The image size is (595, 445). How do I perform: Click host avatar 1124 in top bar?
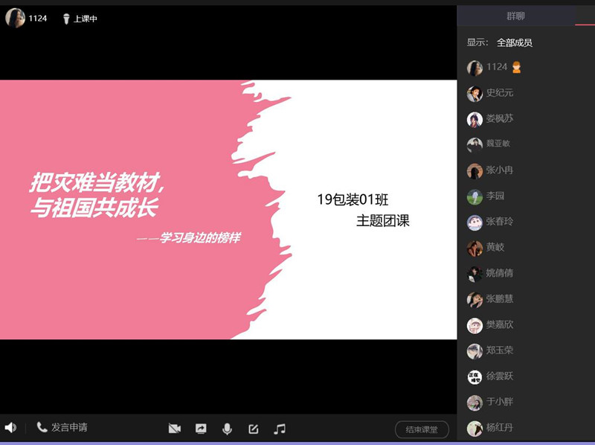15,19
